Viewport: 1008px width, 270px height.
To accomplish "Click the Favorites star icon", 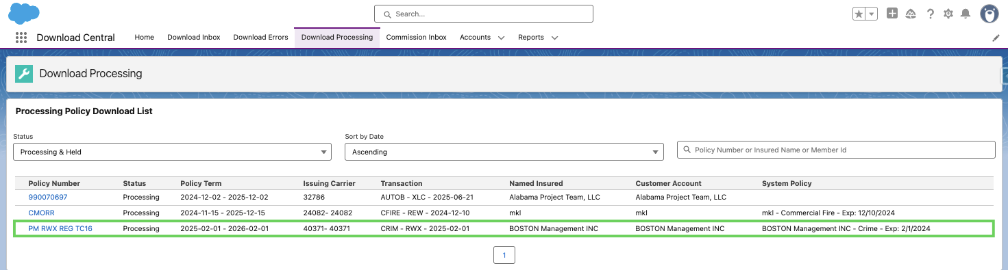I will click(x=859, y=14).
